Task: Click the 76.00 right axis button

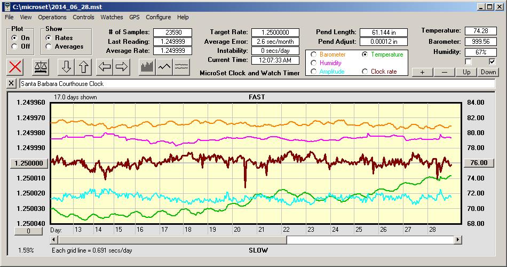Action: tap(479, 163)
